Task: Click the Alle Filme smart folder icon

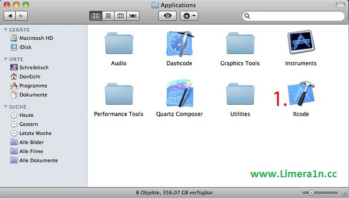Action: coord(14,151)
